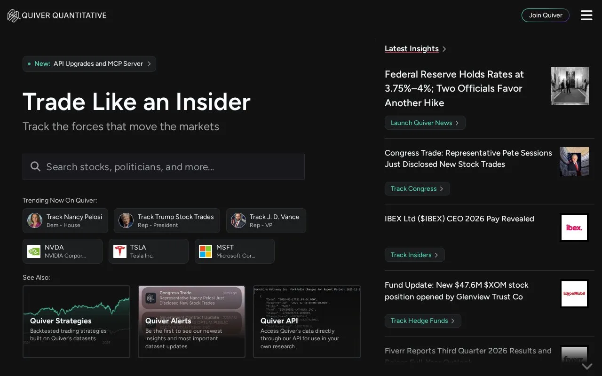Open the MSFT ticker chip
Image resolution: width=602 pixels, height=376 pixels.
pos(235,251)
